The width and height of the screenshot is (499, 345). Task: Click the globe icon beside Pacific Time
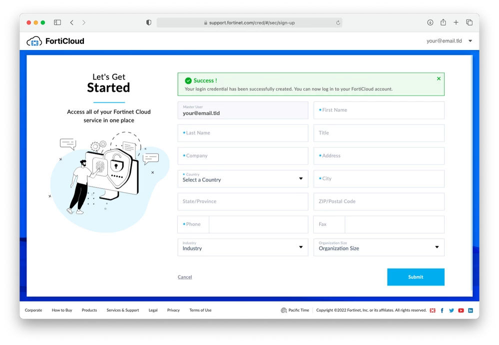284,310
